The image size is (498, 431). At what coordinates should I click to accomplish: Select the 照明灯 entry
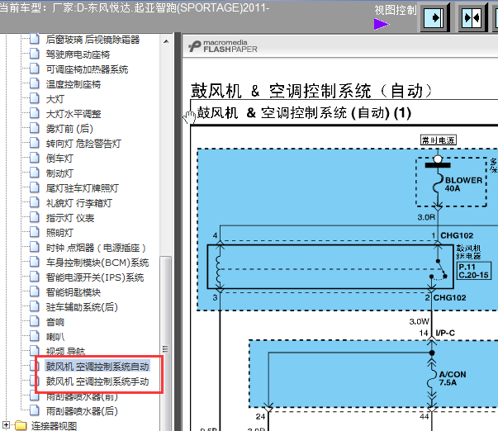click(x=59, y=233)
